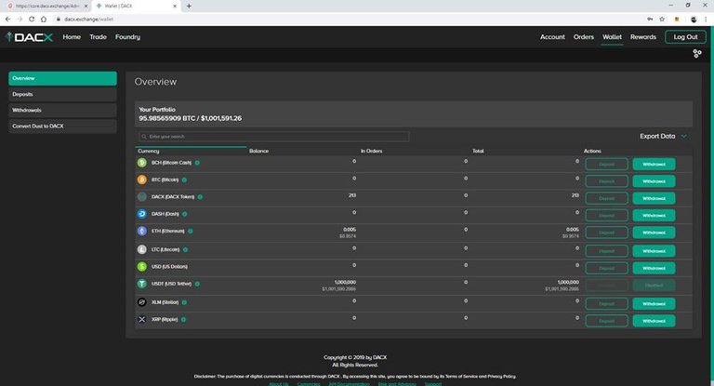Click the USD US Dollars coin icon
This screenshot has width=714, height=386.
pyautogui.click(x=142, y=267)
